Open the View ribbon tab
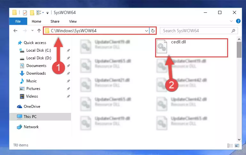This screenshot has width=246, height=155. pyautogui.click(x=73, y=21)
